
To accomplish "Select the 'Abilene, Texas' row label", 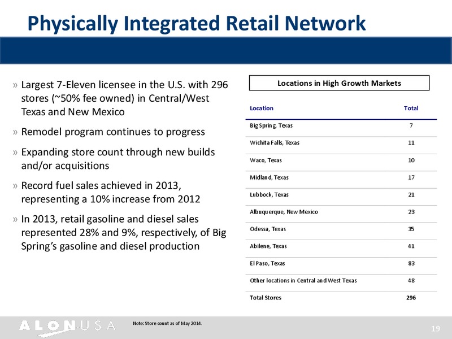I will click(x=268, y=246).
